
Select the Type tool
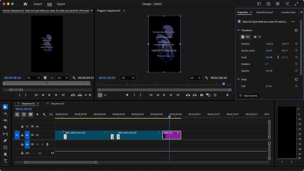5,161
